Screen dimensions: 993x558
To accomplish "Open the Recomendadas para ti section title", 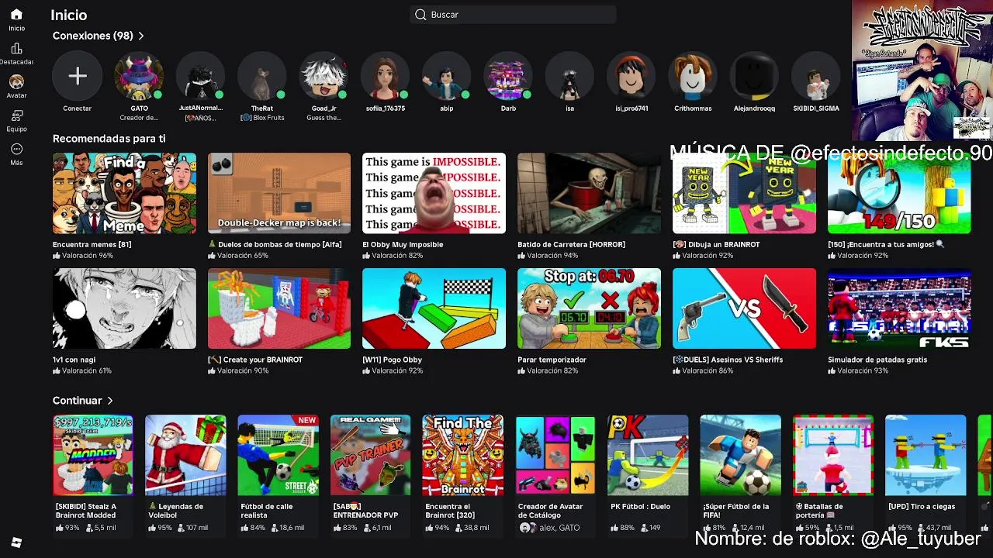I will coord(109,139).
